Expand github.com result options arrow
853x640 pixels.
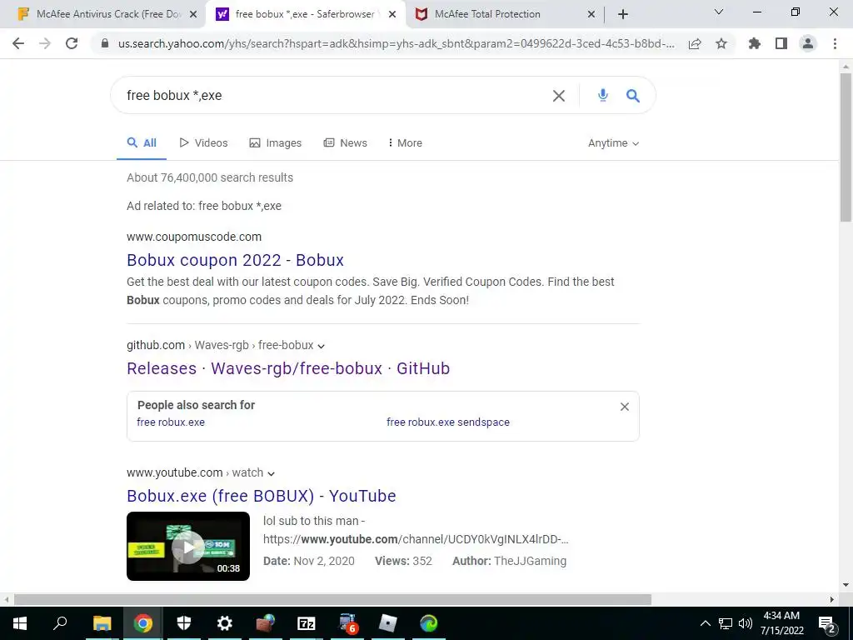click(x=321, y=346)
